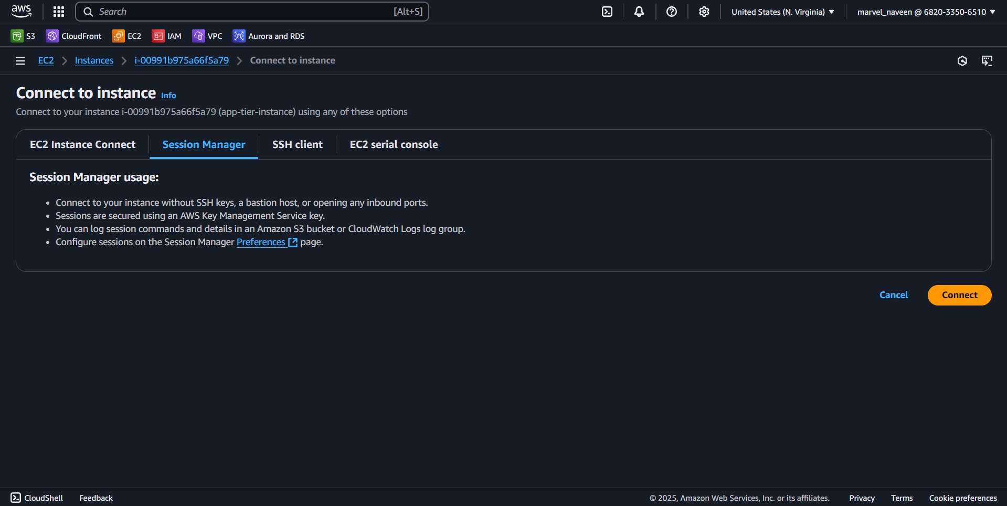Click the search input field
The width and height of the screenshot is (1007, 506).
252,12
